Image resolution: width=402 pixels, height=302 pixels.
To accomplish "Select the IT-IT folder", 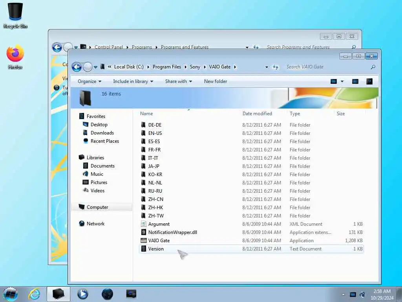I will pos(153,158).
